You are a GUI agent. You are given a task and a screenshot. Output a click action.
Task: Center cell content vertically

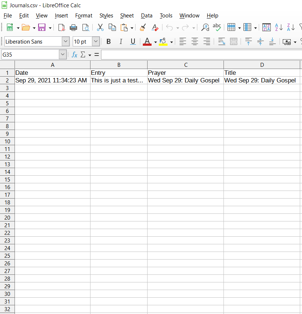pyautogui.click(x=260, y=42)
